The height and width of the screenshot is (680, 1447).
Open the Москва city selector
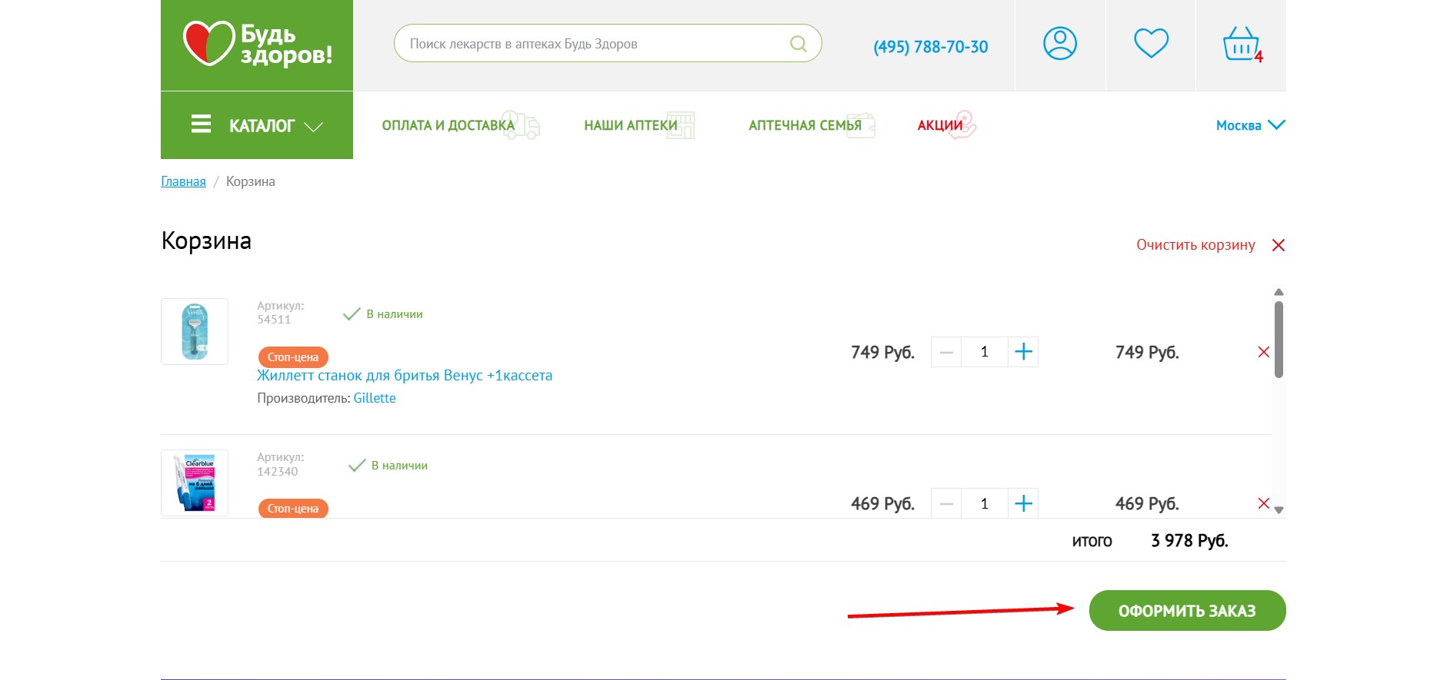tap(1250, 125)
